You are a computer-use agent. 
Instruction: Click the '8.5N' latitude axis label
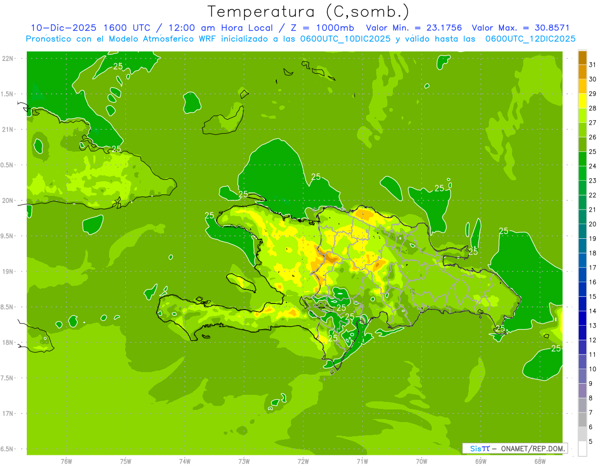click(x=7, y=307)
